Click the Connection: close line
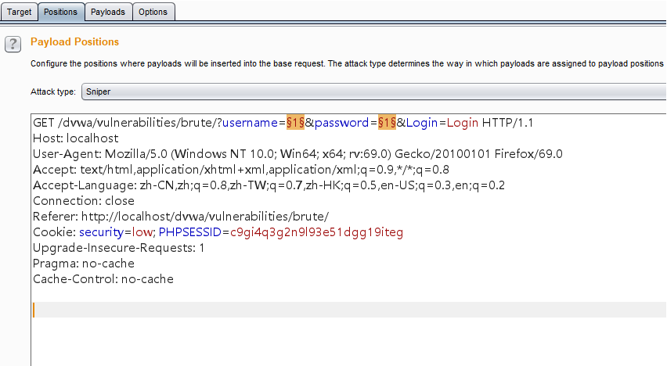This screenshot has width=667, height=366. (x=83, y=201)
